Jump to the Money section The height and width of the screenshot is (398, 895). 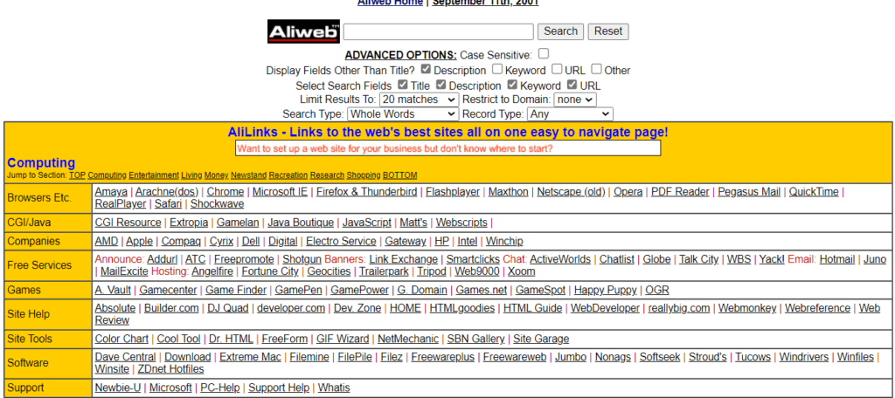tap(217, 175)
